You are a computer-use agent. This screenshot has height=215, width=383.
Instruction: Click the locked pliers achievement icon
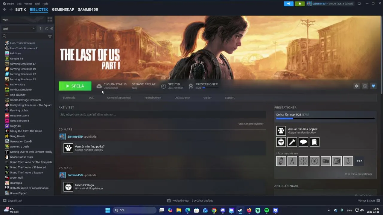click(x=292, y=161)
